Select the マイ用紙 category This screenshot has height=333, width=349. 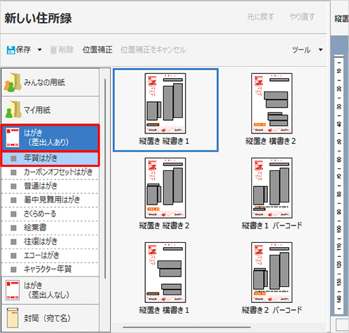click(50, 110)
